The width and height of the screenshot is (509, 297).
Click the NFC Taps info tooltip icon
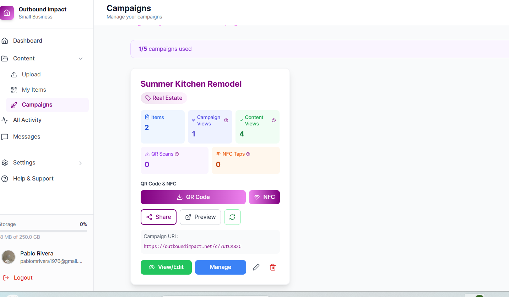click(x=248, y=154)
